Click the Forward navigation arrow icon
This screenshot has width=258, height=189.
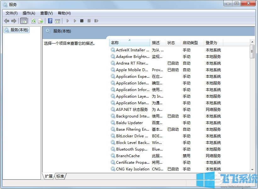tap(14, 21)
